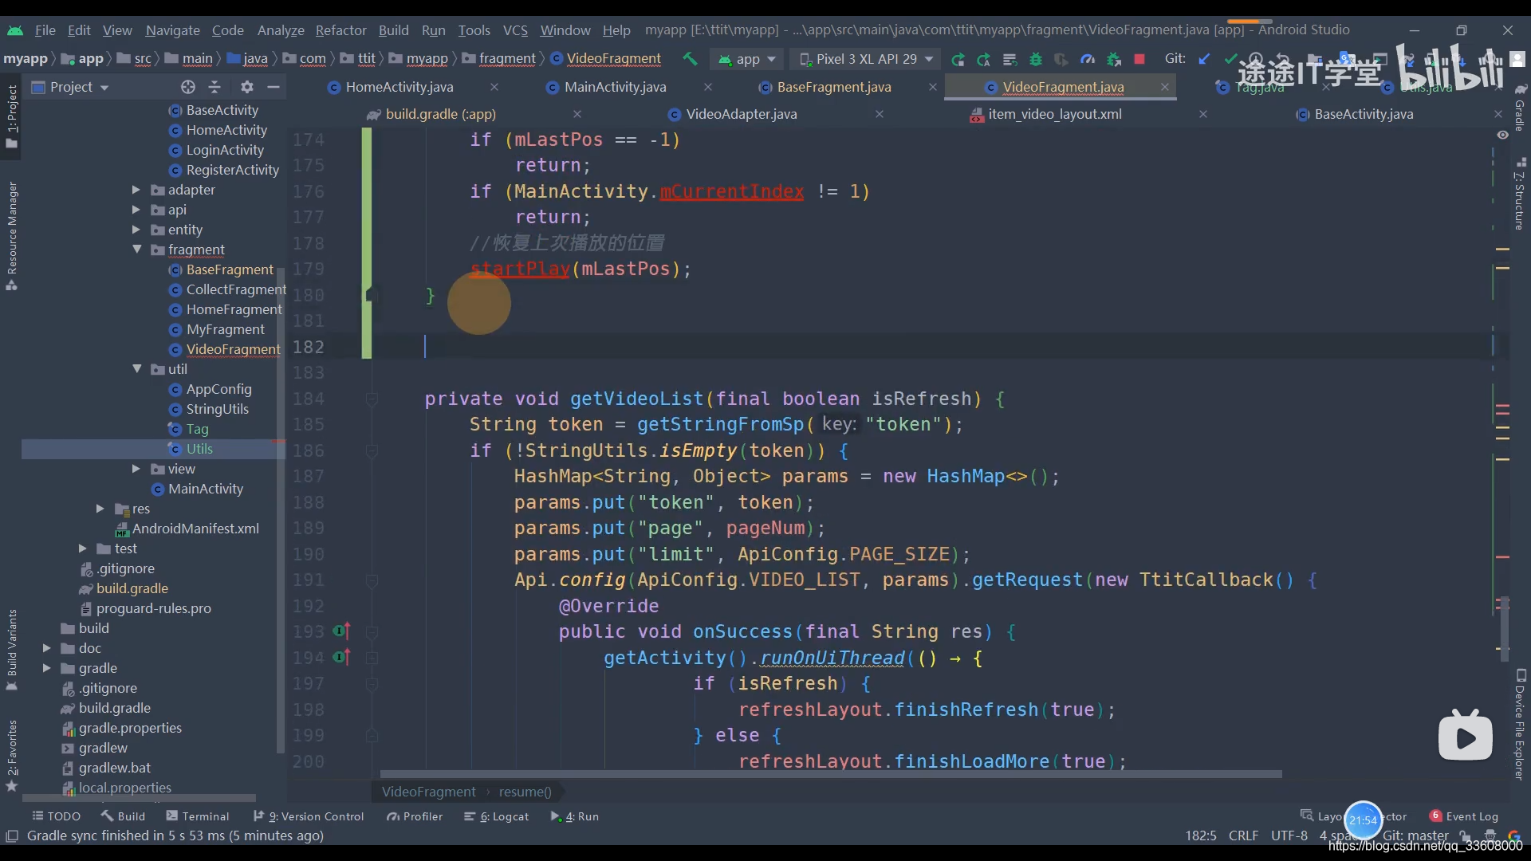Click the Locate/scroll-from-source target icon in Project panel
The image size is (1531, 861).
(x=187, y=87)
